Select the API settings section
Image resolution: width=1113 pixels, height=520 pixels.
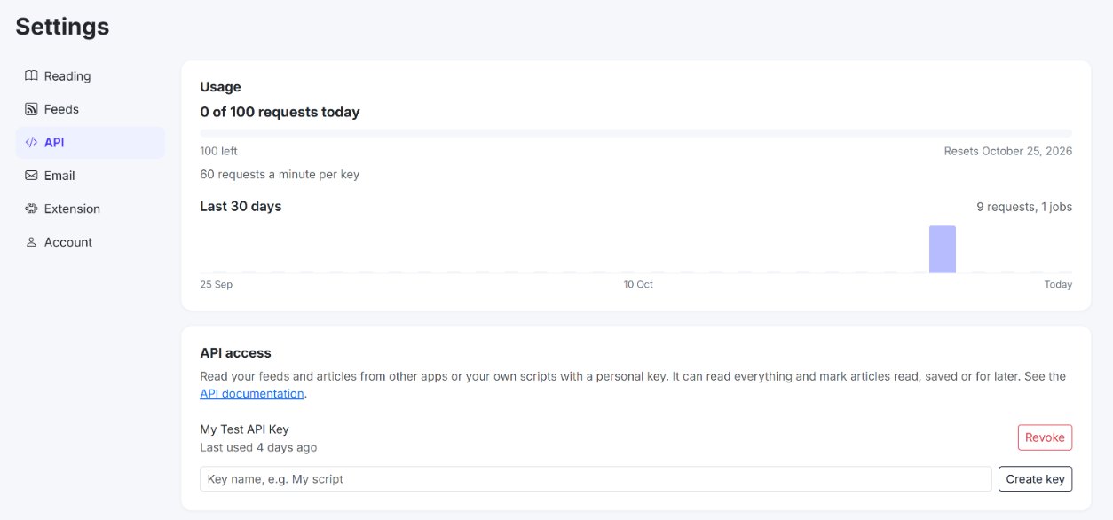point(91,143)
